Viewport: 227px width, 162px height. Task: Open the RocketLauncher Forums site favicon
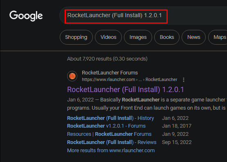[72, 76]
